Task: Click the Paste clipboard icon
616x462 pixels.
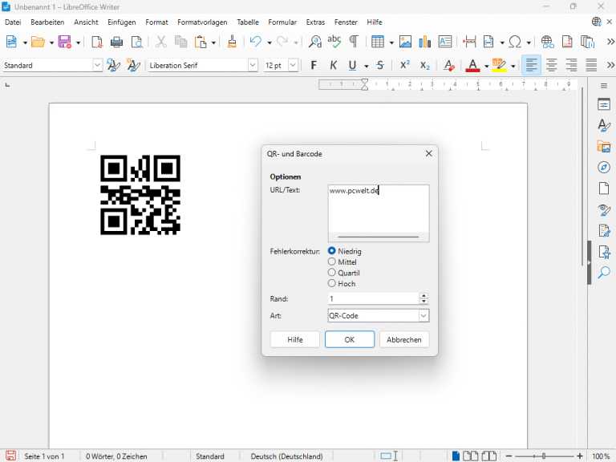Action: [201, 41]
